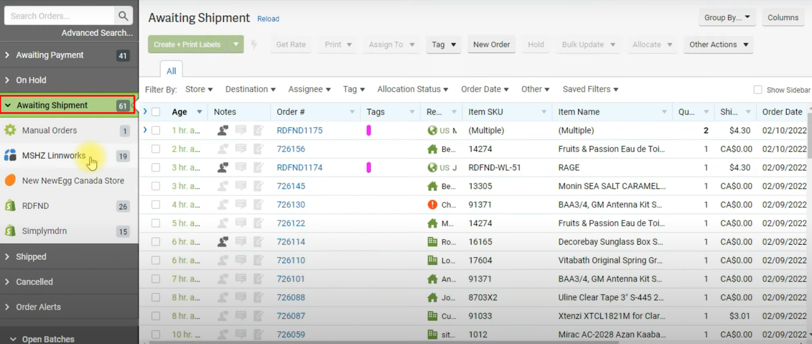The image size is (812, 344).
Task: Select the All tab
Action: click(x=171, y=71)
